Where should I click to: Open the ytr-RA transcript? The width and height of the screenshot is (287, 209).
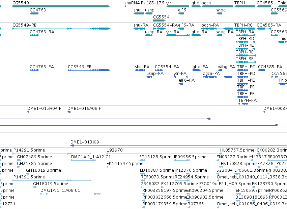173,32
